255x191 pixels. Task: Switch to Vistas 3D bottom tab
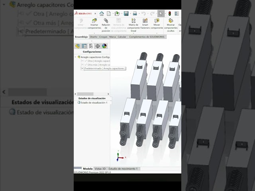click(x=100, y=169)
